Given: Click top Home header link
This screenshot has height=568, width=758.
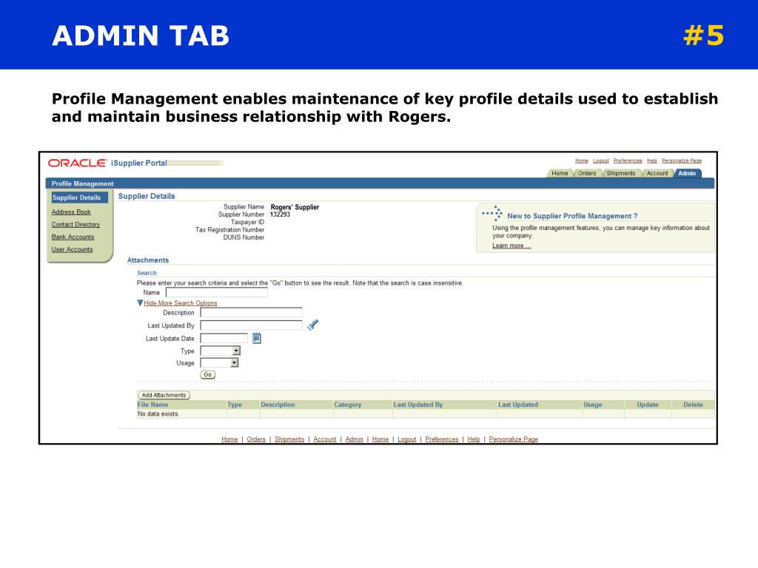Looking at the screenshot, I should coord(582,160).
